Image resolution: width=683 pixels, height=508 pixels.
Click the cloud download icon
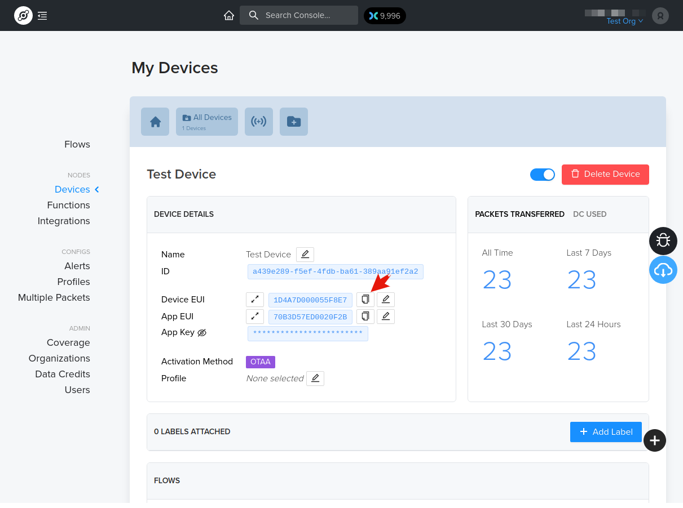coord(663,270)
